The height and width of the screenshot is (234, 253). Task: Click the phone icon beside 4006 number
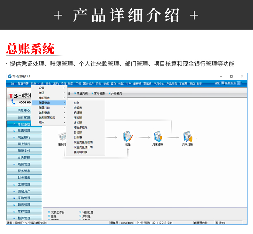[x=13, y=102]
